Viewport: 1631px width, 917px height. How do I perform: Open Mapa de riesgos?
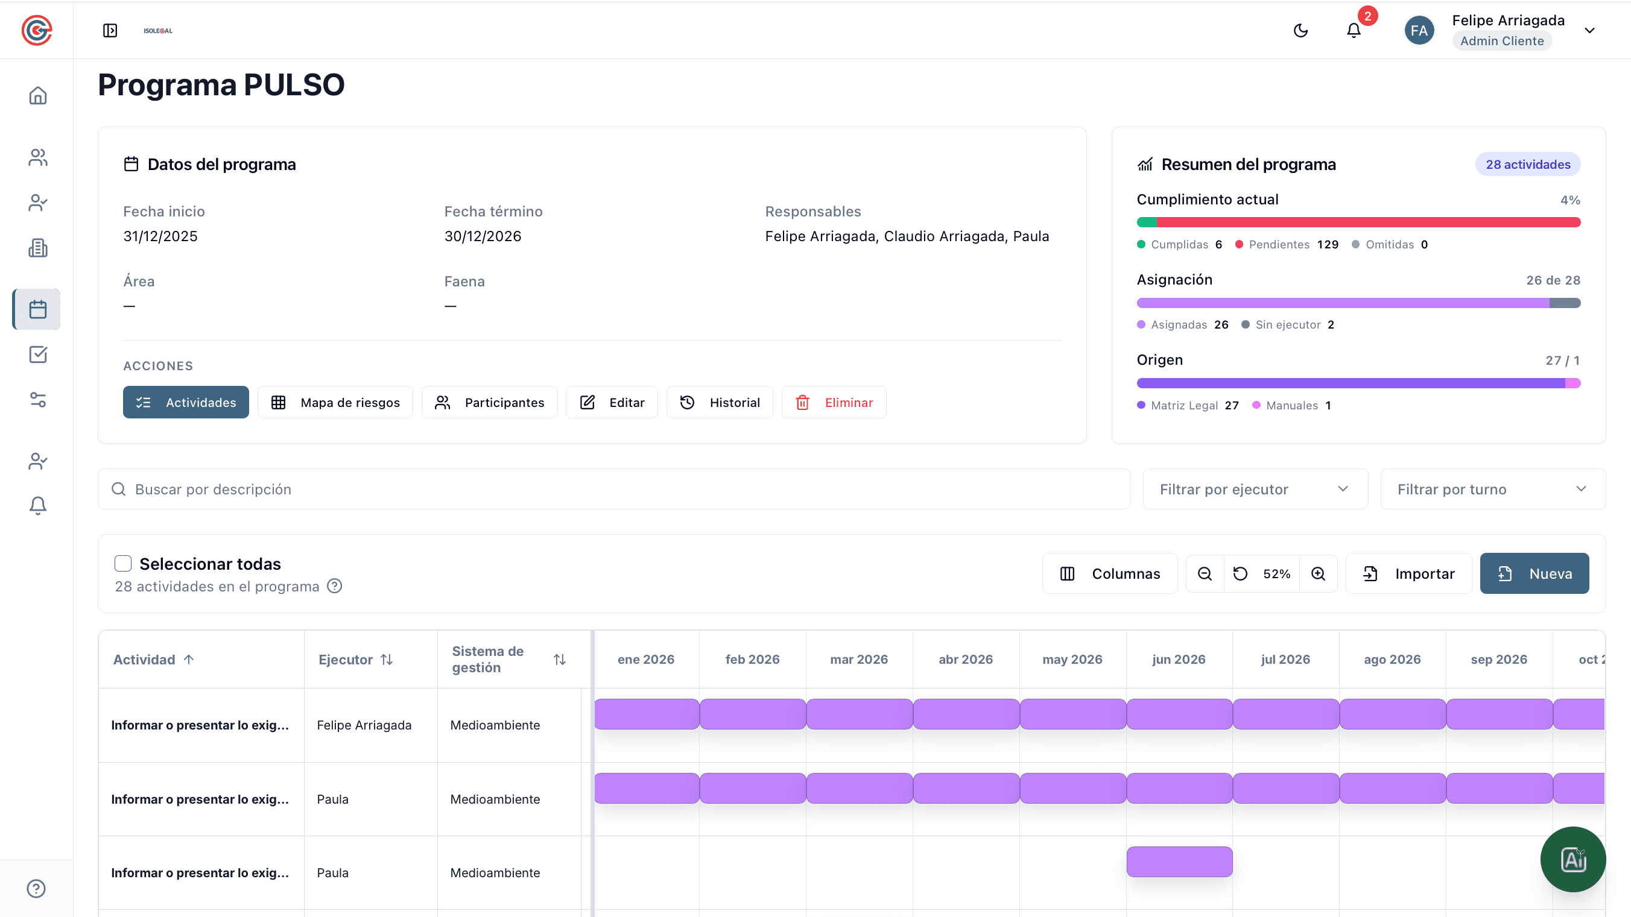coord(335,402)
